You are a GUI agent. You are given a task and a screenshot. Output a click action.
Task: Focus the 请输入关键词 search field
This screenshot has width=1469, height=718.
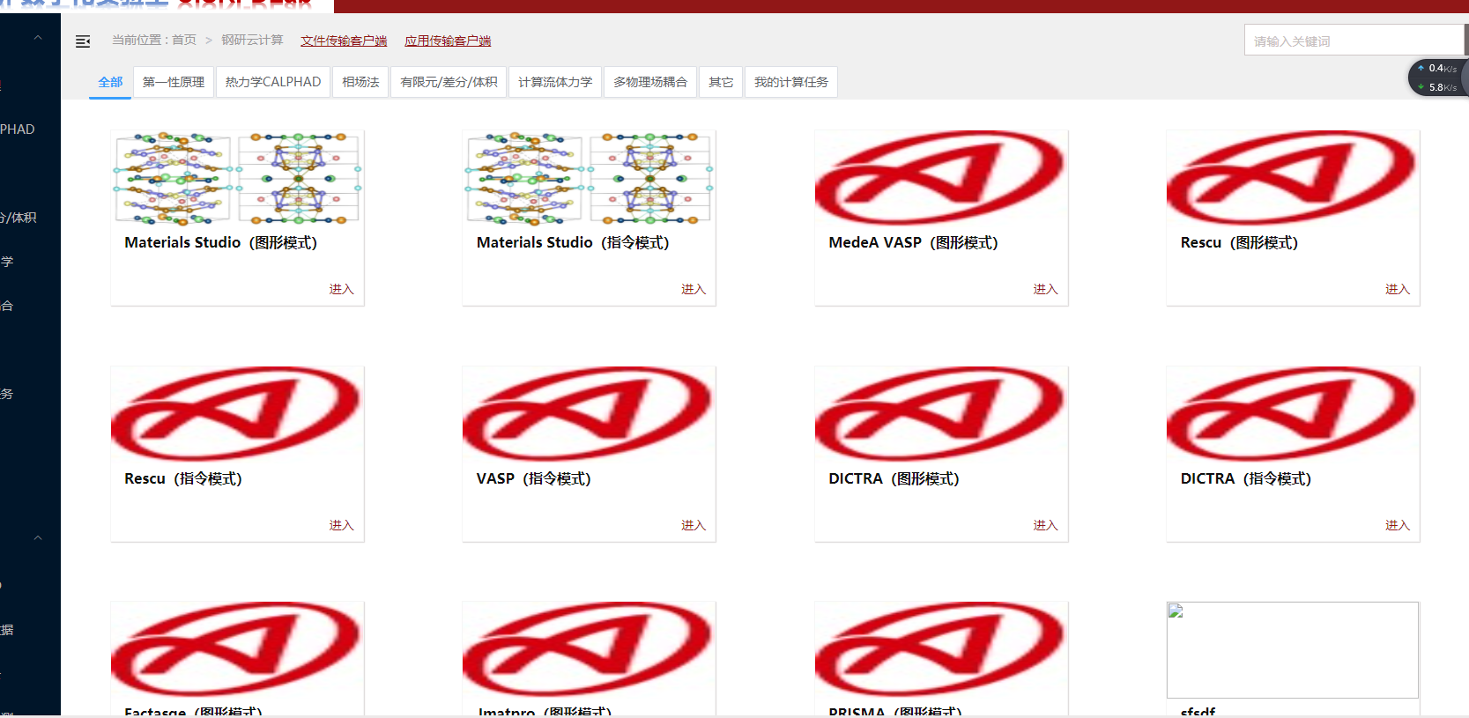pos(1354,41)
